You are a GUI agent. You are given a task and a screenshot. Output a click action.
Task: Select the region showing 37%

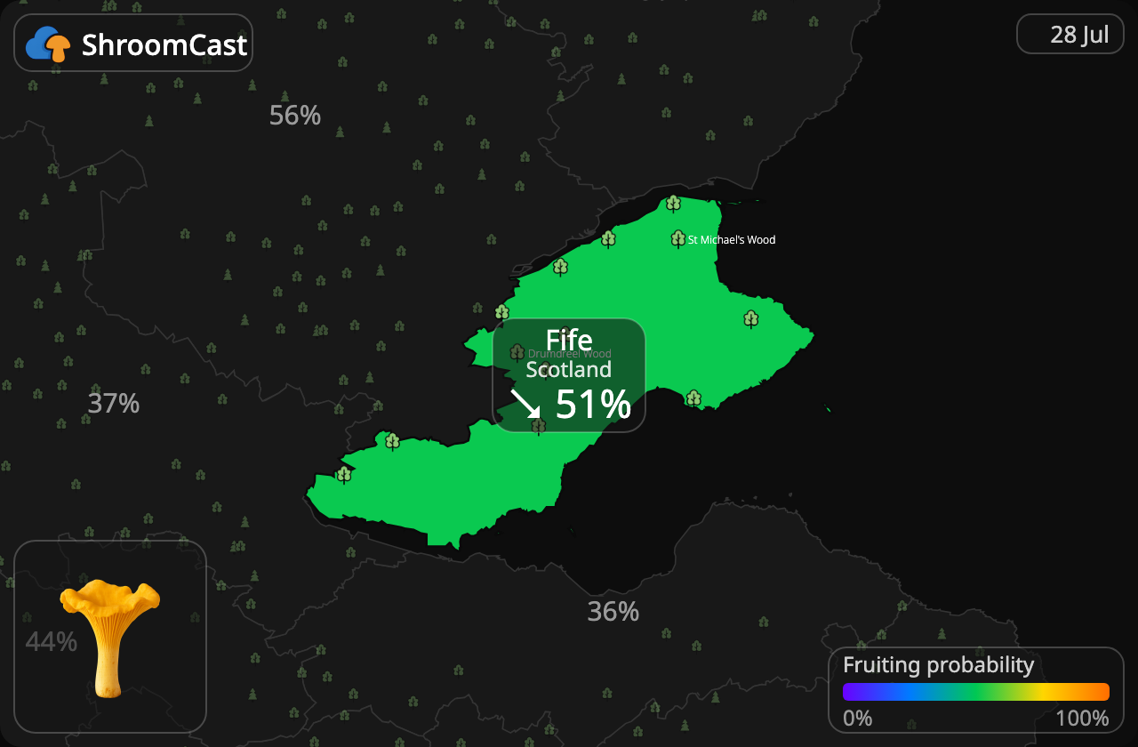tap(114, 404)
